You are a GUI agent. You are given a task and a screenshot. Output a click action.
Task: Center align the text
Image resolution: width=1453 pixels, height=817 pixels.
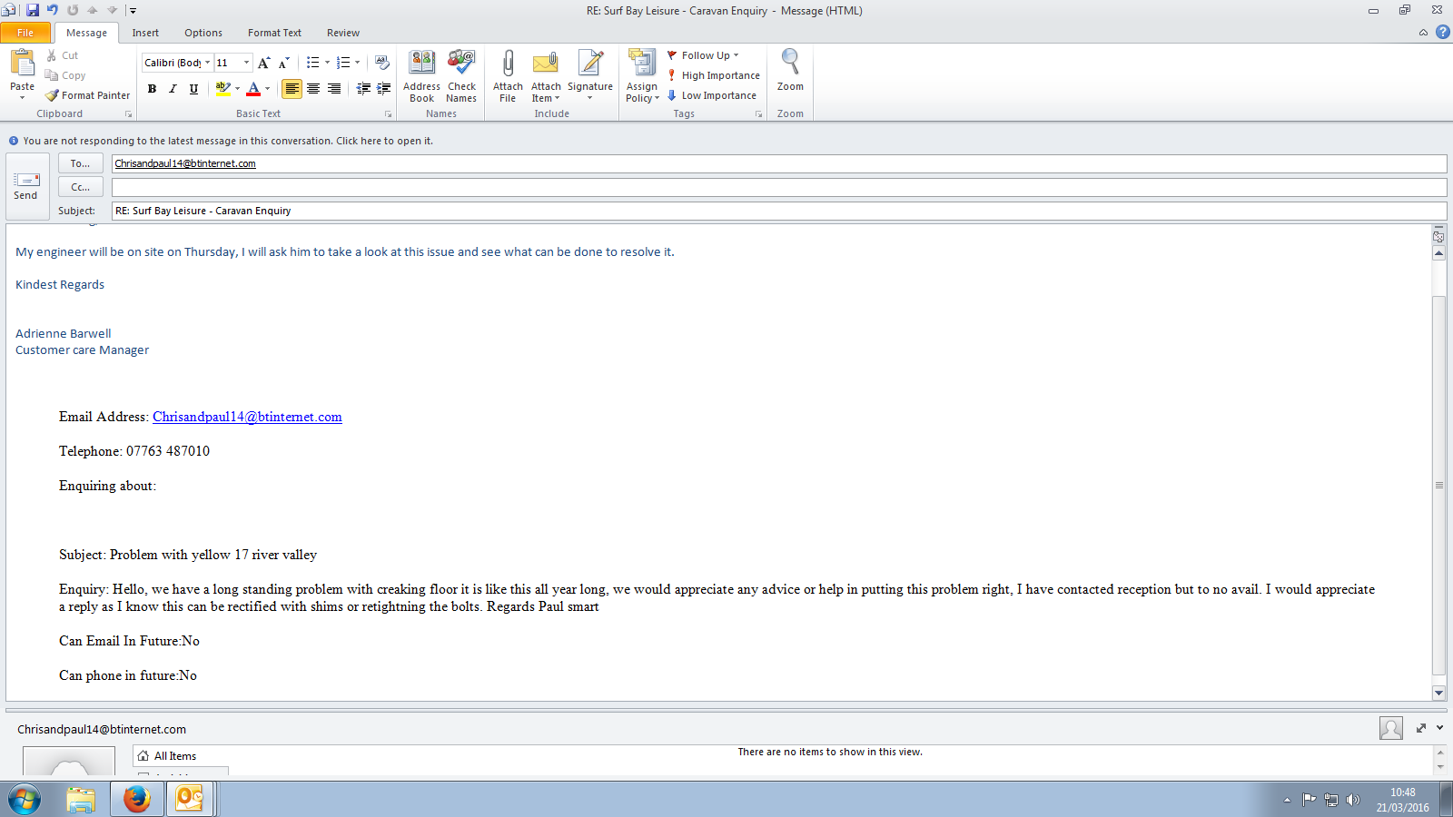[313, 89]
